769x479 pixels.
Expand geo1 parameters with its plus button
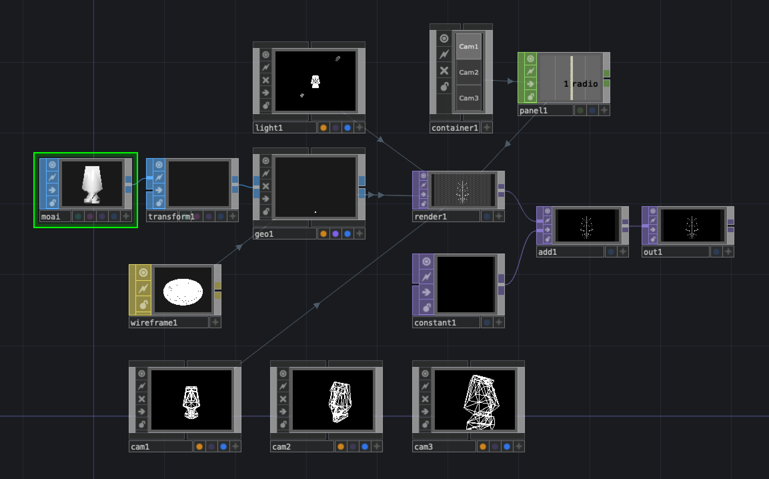tap(359, 234)
